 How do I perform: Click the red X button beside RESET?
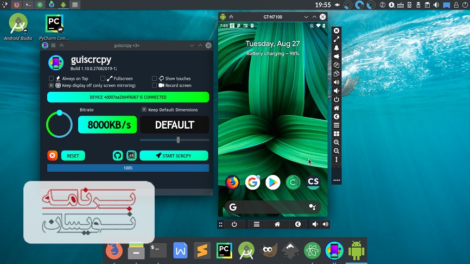pyautogui.click(x=52, y=155)
